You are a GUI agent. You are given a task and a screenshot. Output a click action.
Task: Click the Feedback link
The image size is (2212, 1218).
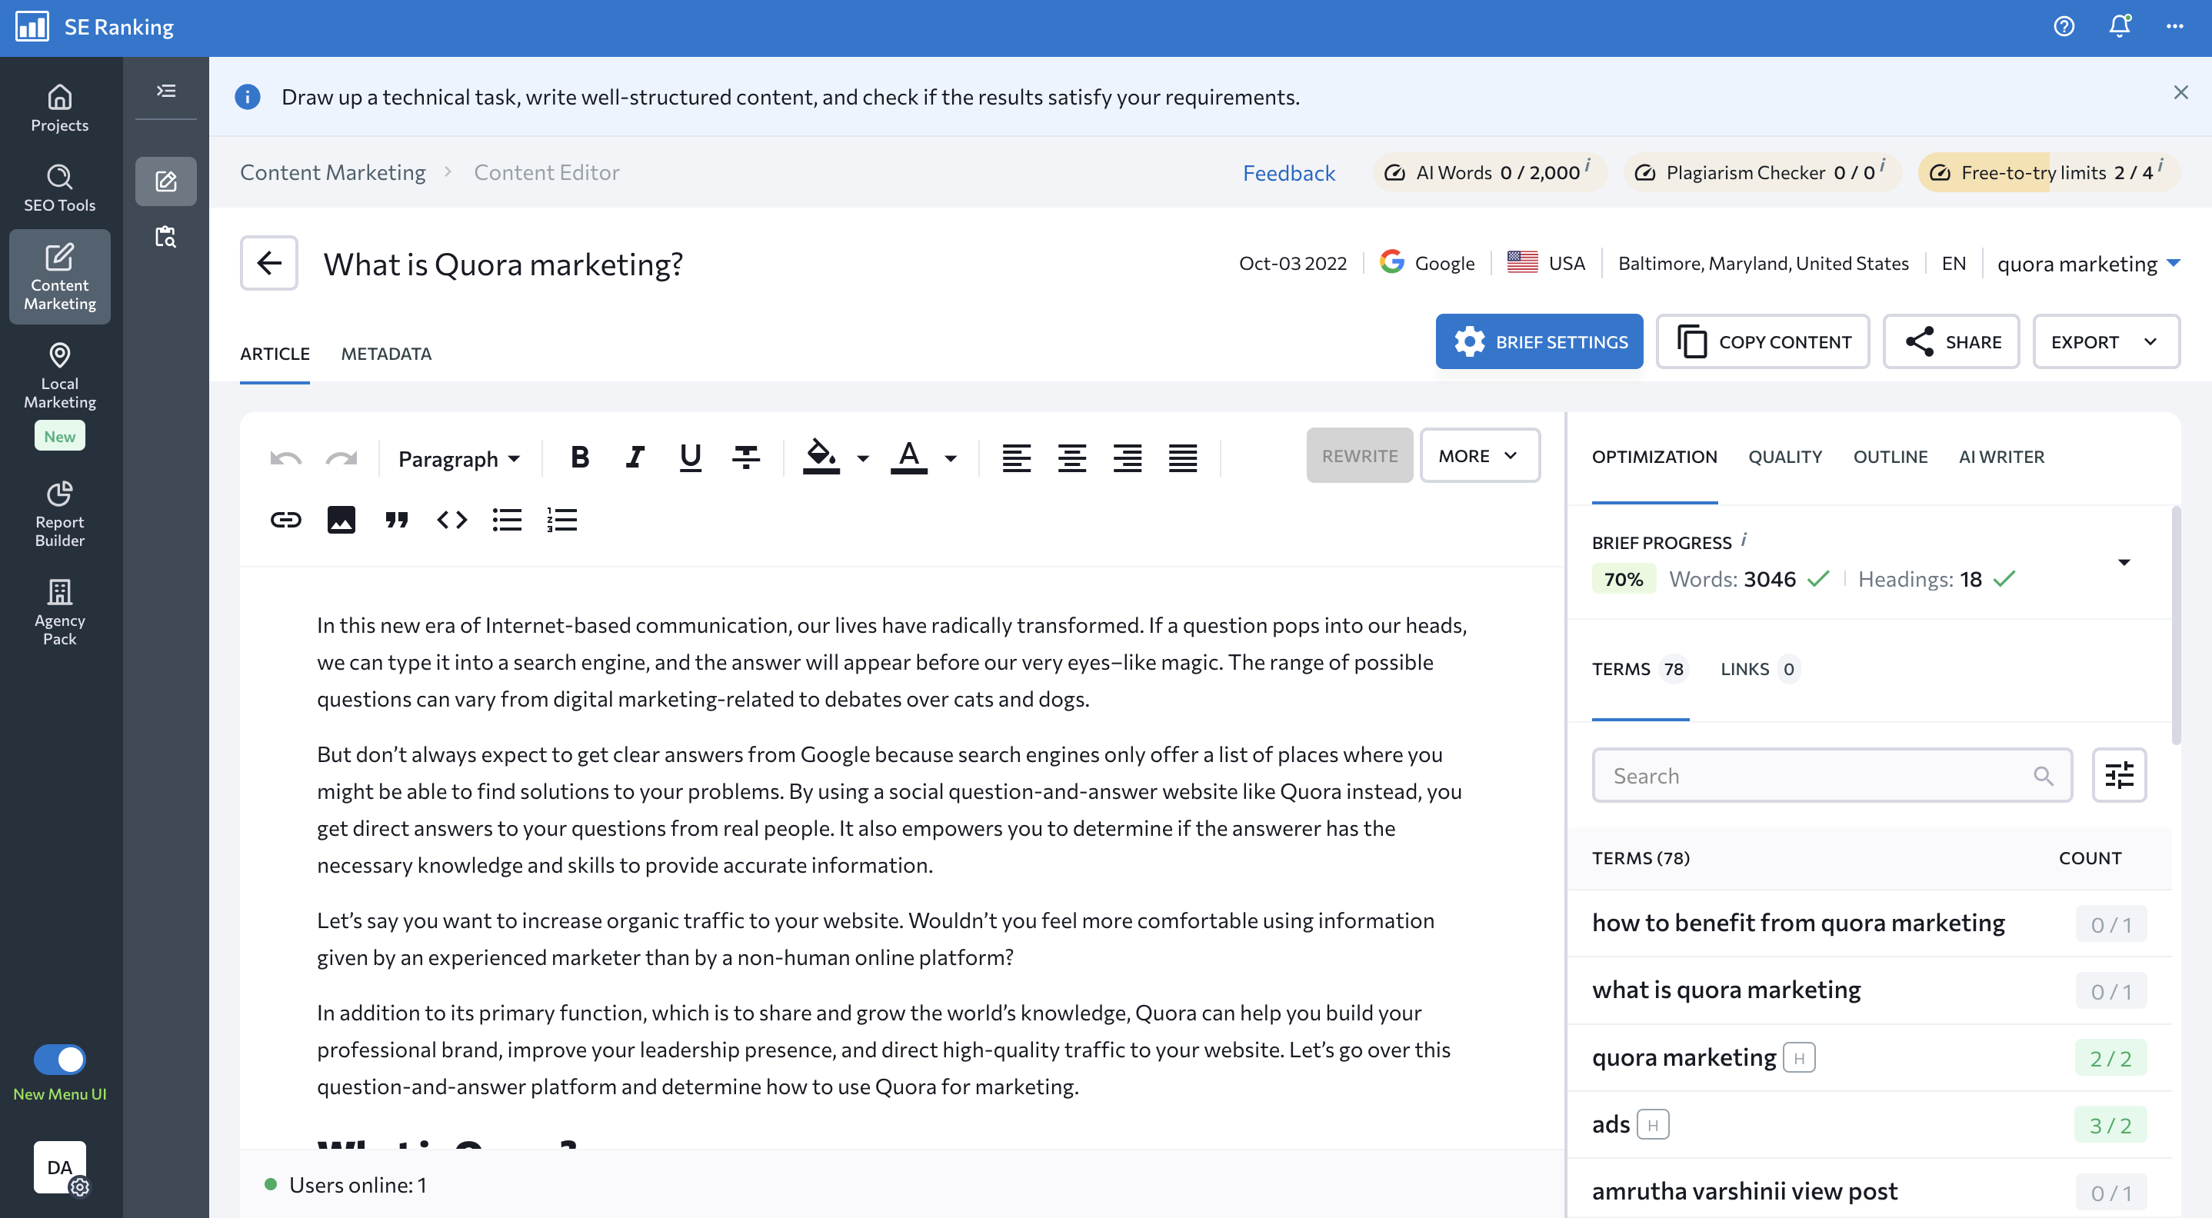point(1289,171)
